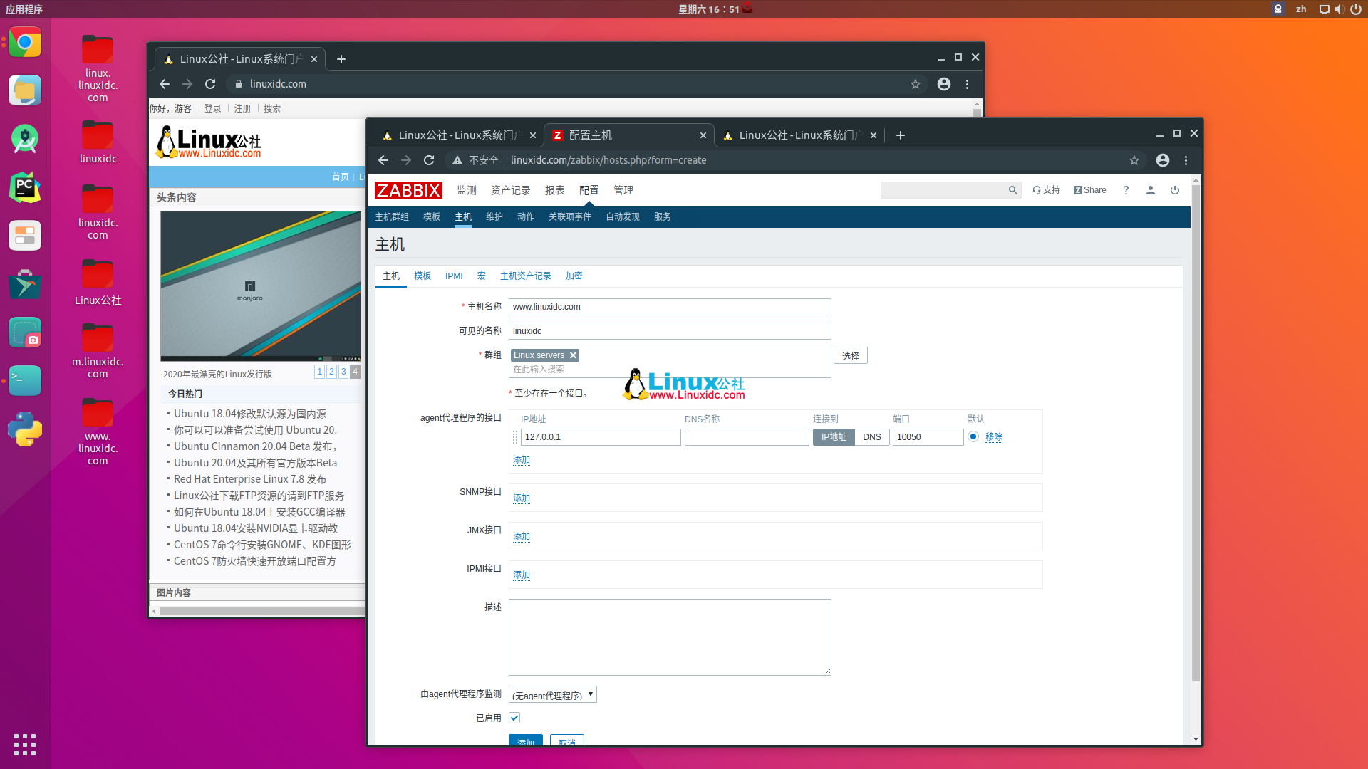Open the 监测 top menu
Screen dimensions: 1368x769
467,190
